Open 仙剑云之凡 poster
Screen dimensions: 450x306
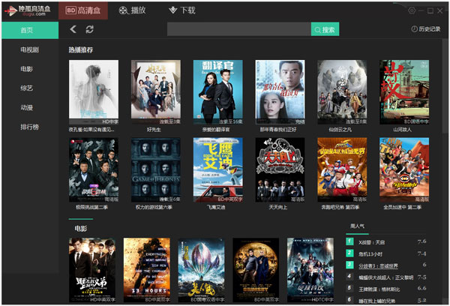342,92
